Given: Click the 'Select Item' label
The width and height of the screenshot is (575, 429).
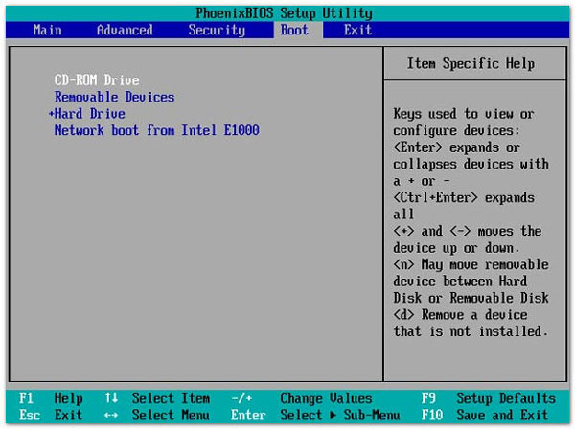Looking at the screenshot, I should coord(171,397).
